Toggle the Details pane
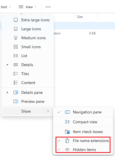115x156 pixels. (28, 92)
